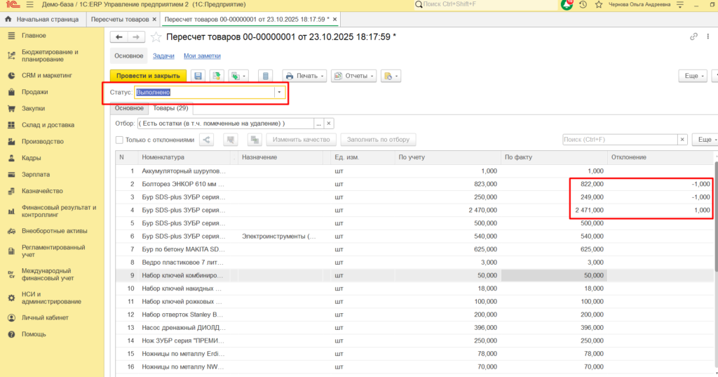
Task: Open the Мои заметки link
Action: click(x=202, y=56)
